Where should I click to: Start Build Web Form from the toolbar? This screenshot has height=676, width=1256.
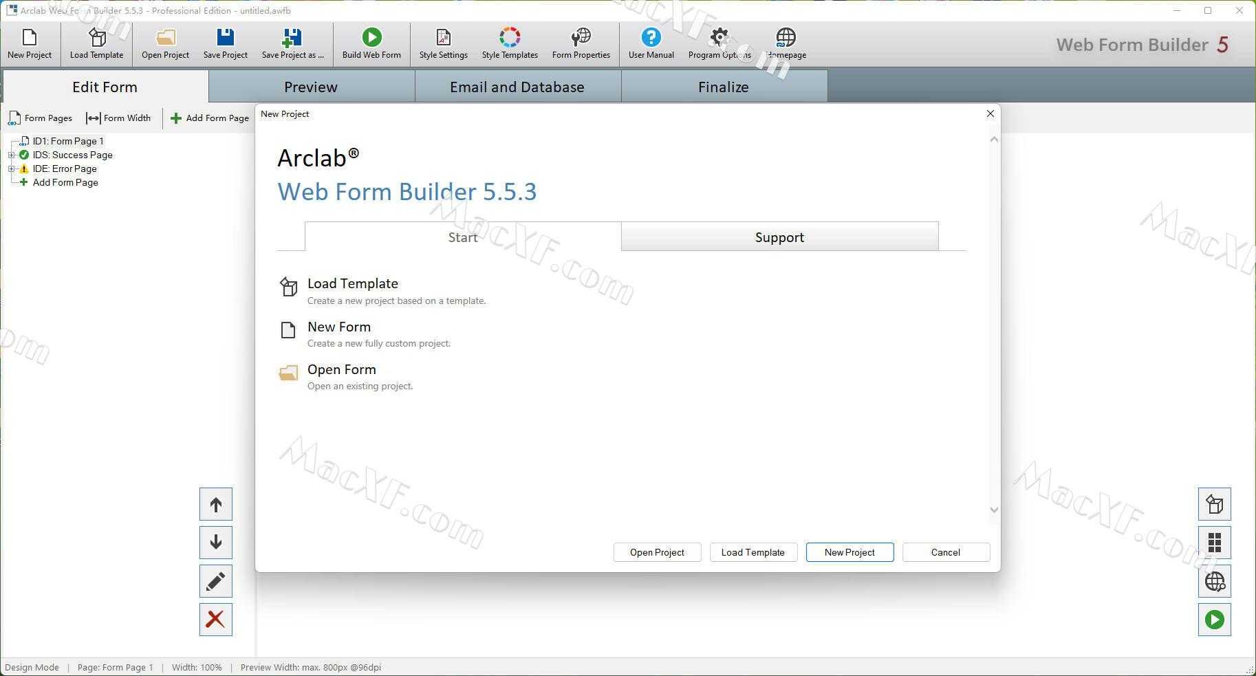click(x=371, y=44)
